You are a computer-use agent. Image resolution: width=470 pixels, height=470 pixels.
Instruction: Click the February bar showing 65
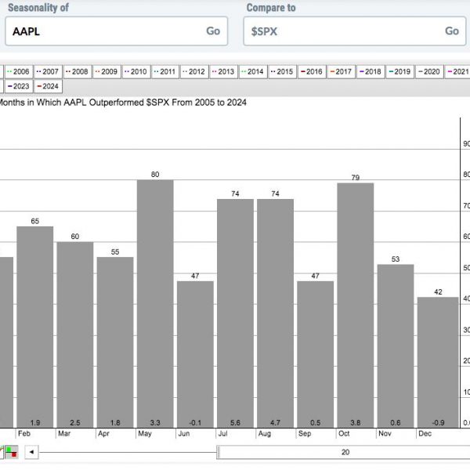click(x=35, y=327)
